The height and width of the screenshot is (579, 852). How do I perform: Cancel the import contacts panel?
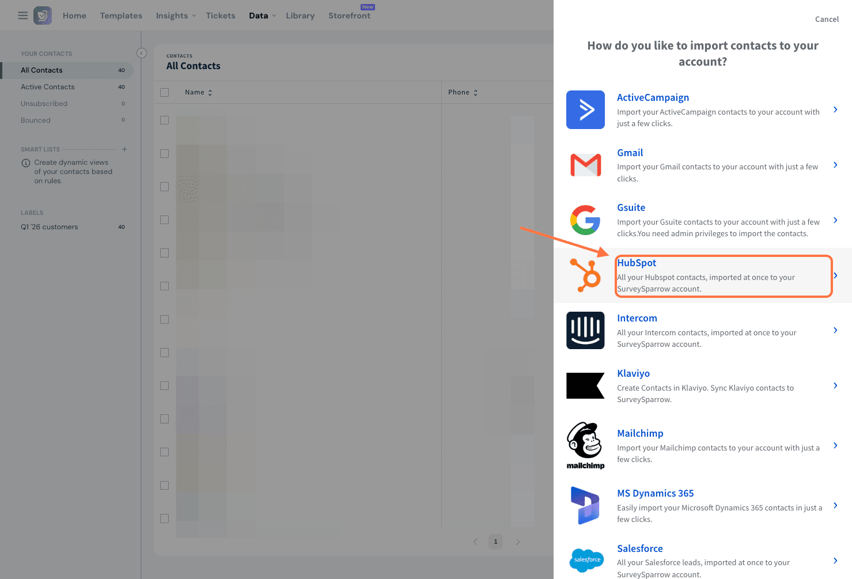click(x=827, y=20)
